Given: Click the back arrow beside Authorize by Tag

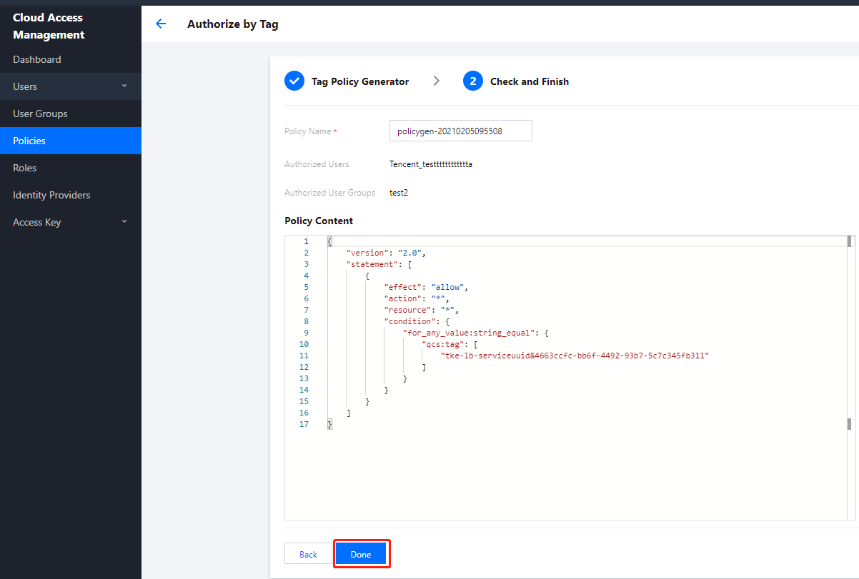Looking at the screenshot, I should pyautogui.click(x=161, y=24).
